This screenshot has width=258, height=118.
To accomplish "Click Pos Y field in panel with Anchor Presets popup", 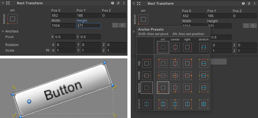I will click(220, 16).
